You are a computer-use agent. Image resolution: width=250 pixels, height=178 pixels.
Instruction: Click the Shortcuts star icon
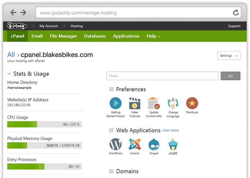click(x=192, y=104)
